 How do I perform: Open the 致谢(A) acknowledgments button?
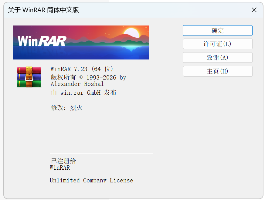[x=218, y=58]
